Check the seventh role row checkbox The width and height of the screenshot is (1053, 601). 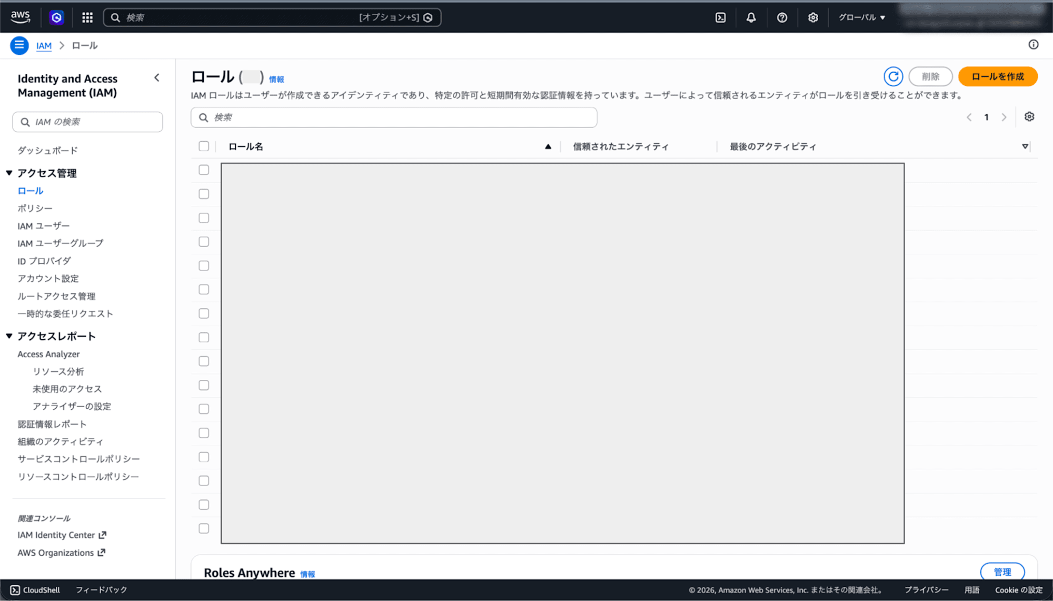(204, 313)
